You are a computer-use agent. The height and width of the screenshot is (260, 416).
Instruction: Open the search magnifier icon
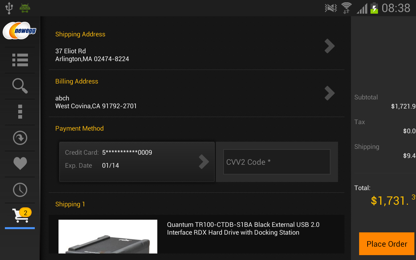click(x=20, y=86)
